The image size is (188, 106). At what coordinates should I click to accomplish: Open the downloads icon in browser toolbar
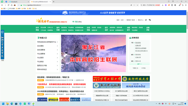(x=179, y=5)
